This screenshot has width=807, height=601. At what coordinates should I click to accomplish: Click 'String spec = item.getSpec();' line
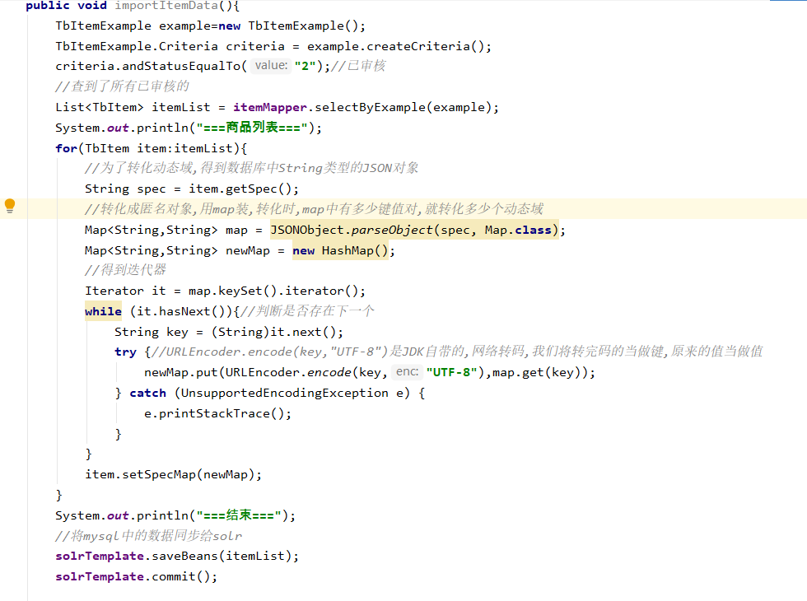(191, 189)
